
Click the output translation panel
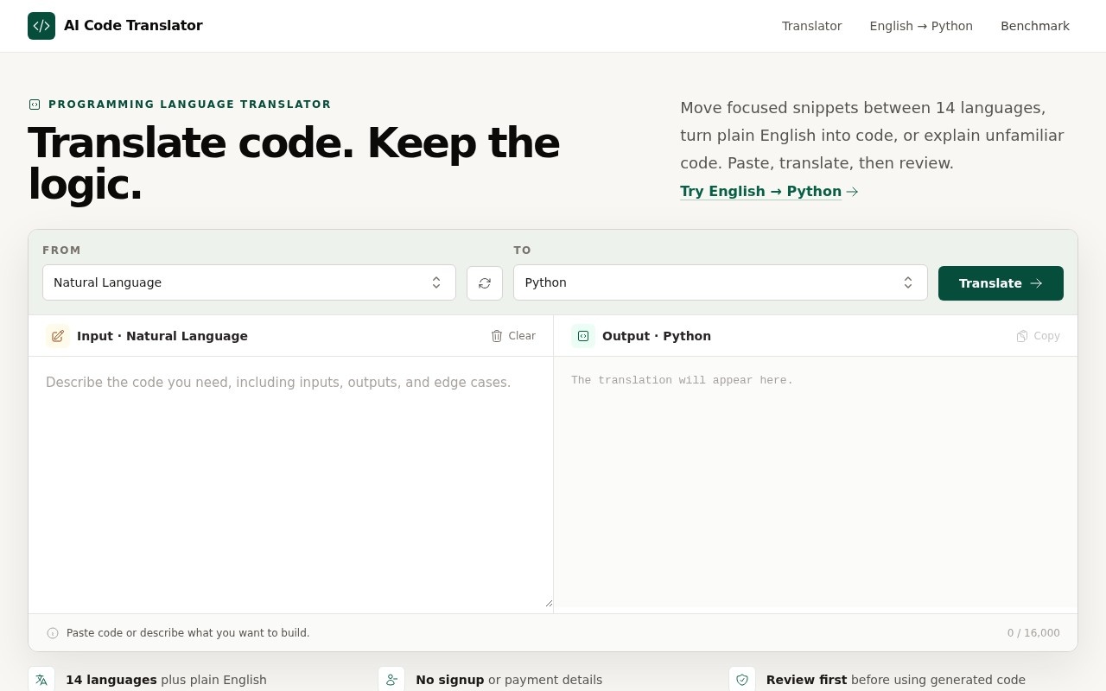tap(816, 482)
